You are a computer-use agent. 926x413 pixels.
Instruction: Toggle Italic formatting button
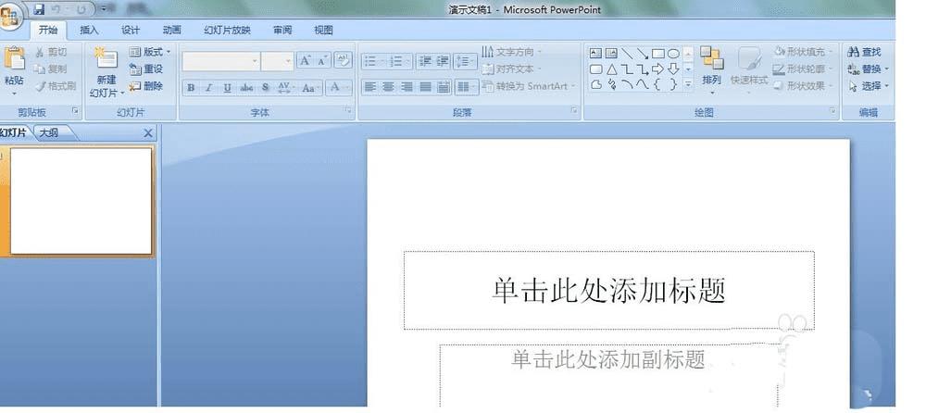208,88
